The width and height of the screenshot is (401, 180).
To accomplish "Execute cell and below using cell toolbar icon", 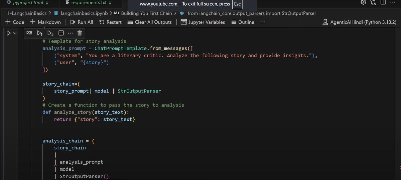I will (50, 33).
